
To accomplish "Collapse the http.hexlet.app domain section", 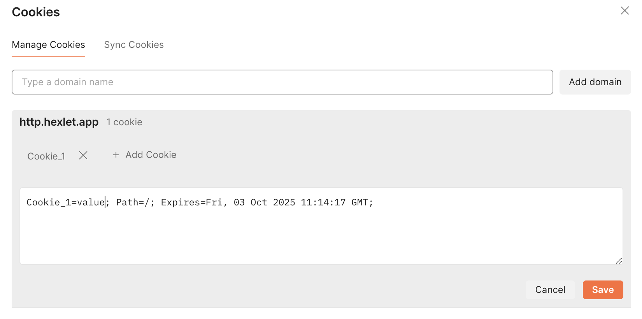I will click(59, 122).
